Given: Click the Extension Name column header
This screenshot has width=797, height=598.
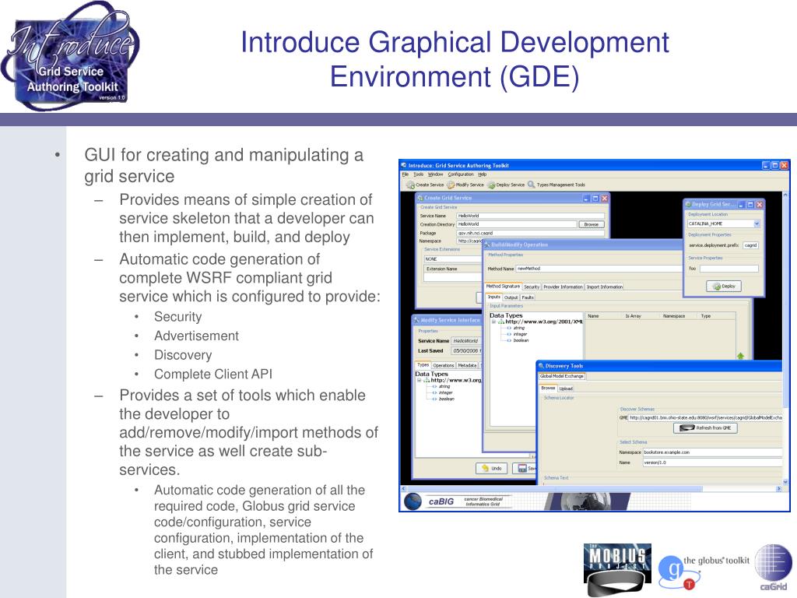Looking at the screenshot, I should click(x=452, y=269).
